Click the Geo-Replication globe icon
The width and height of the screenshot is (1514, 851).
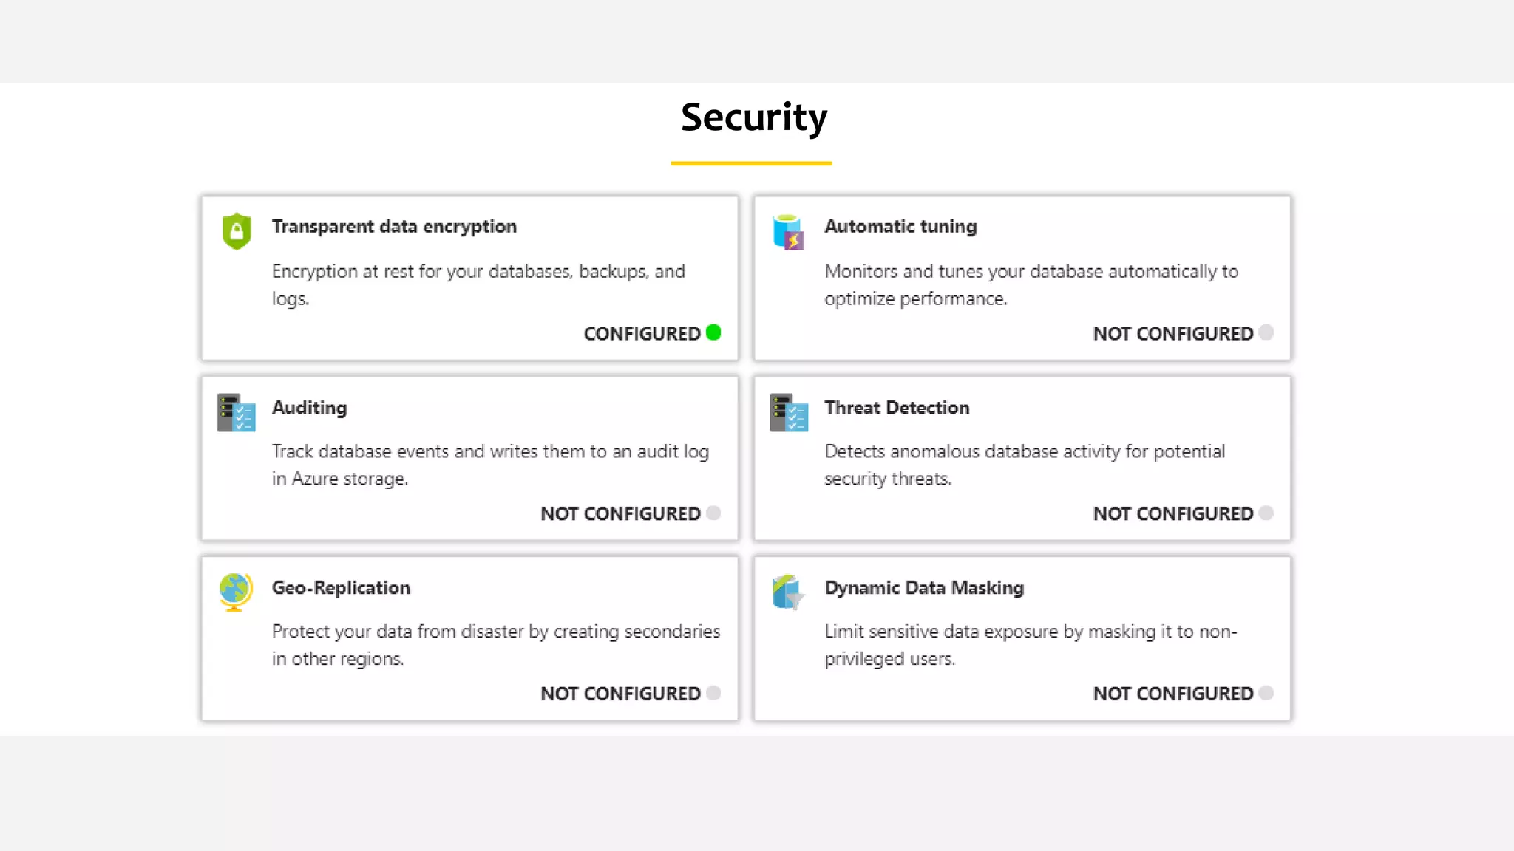[x=236, y=592]
